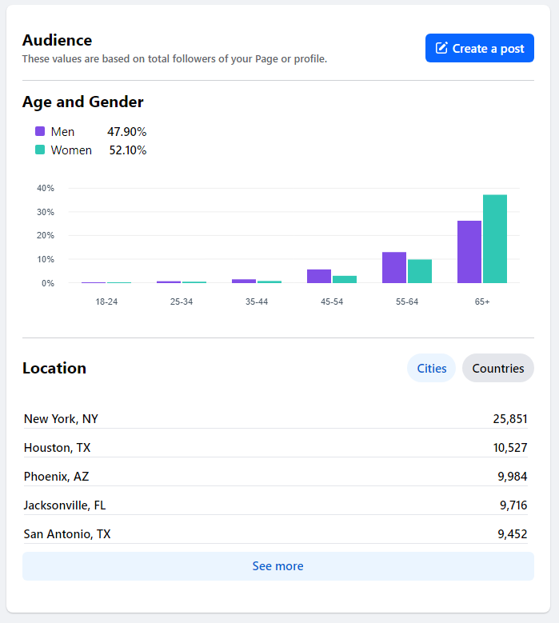
Task: Click the 65+ age group label
Action: coord(482,302)
